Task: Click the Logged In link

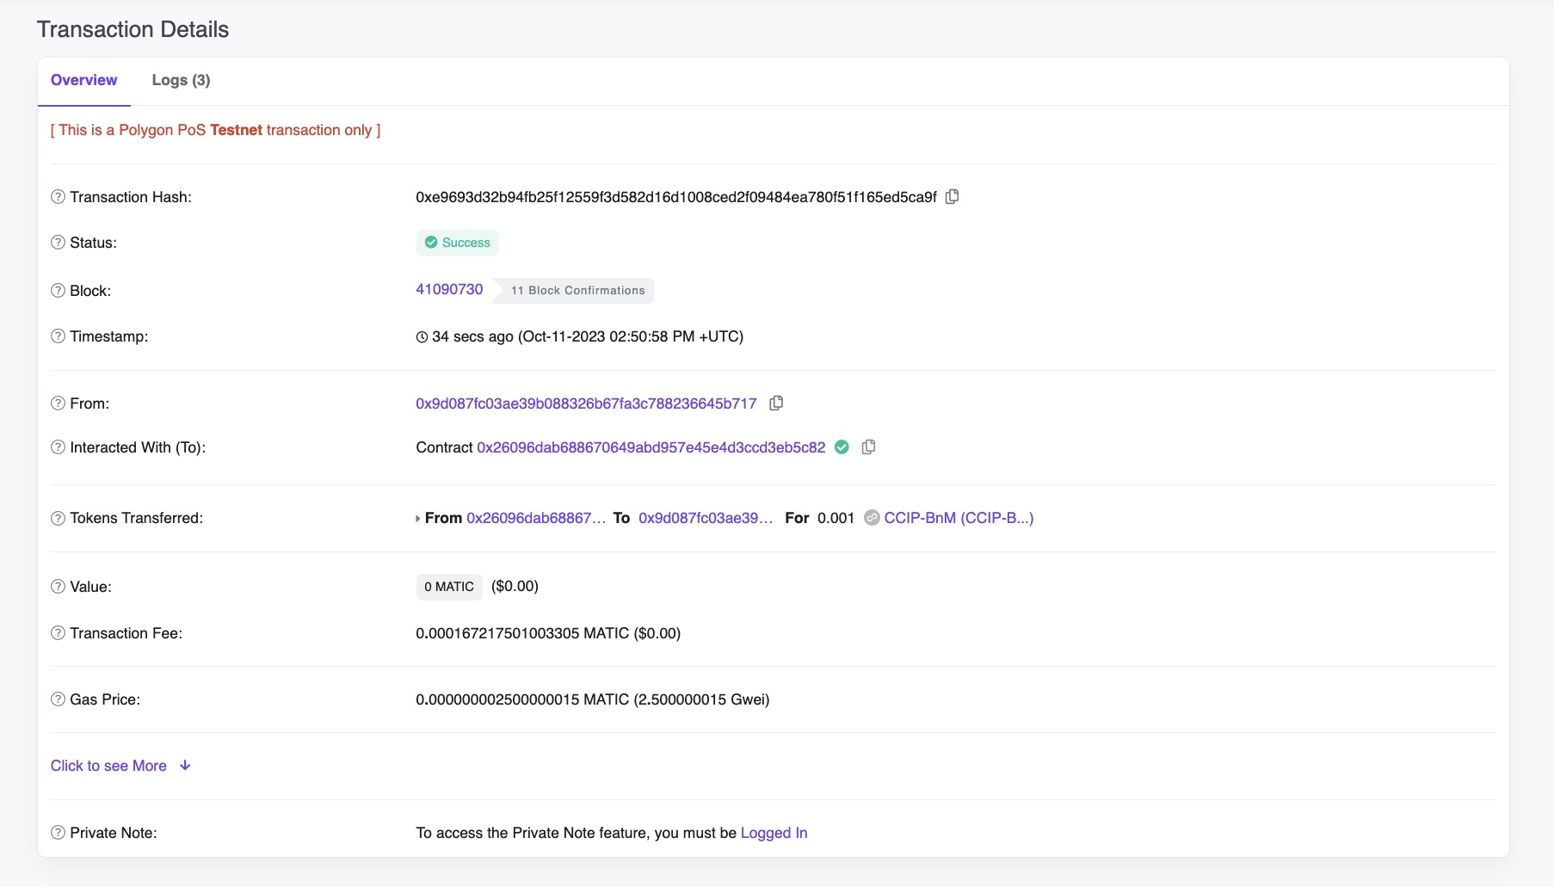Action: [774, 833]
